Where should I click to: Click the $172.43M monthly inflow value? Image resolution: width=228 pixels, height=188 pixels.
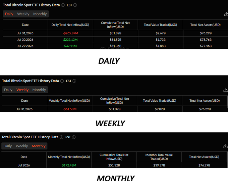pyautogui.click(x=69, y=166)
